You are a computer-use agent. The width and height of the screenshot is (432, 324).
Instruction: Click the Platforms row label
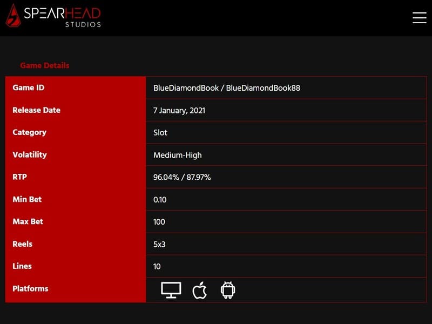30,288
